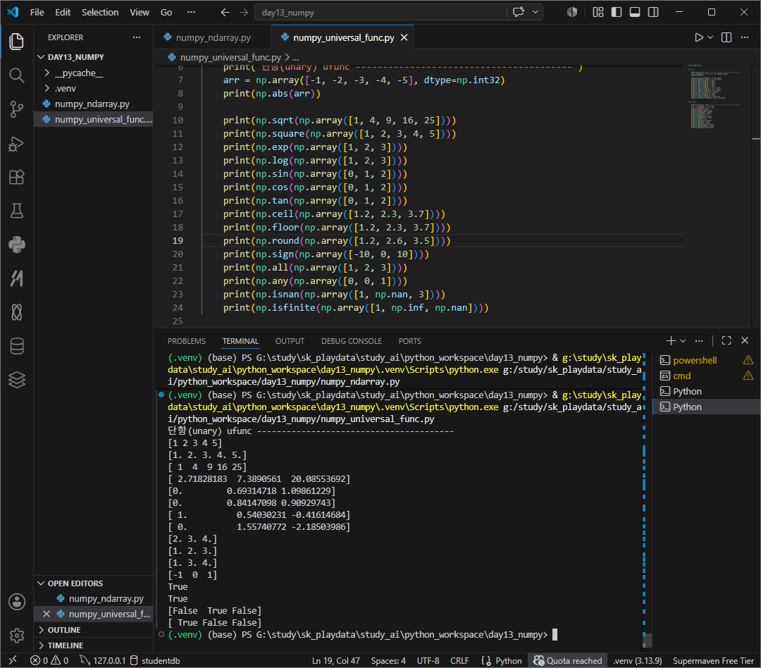The width and height of the screenshot is (761, 668).
Task: Open editor More Actions ellipsis
Action: (745, 37)
